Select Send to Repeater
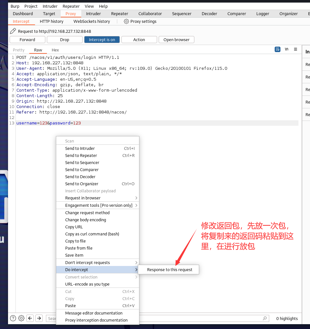Screen dimensions: 310x329 pos(98,155)
